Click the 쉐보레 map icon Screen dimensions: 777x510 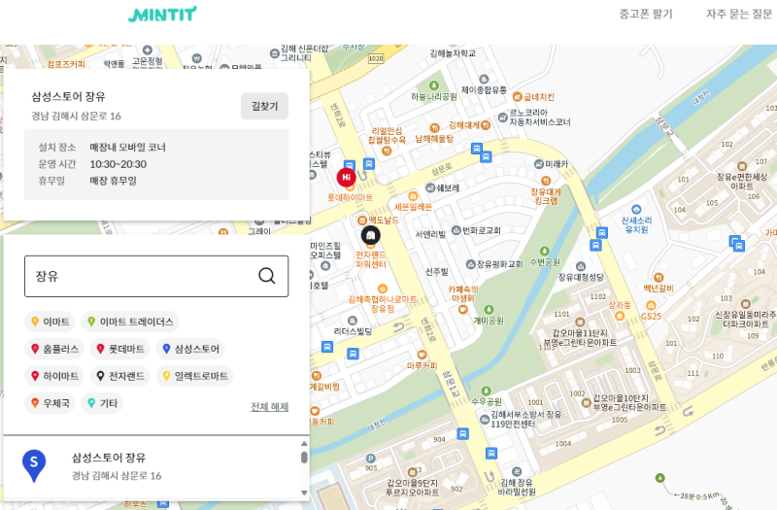[430, 187]
